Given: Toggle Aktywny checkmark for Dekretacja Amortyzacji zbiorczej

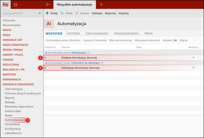Looking at the screenshot, I should (193, 68).
